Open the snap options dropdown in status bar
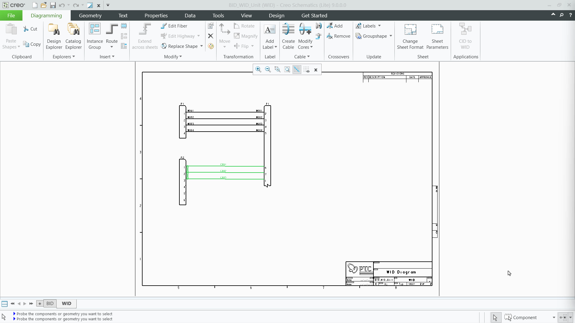The image size is (575, 323). point(570,318)
